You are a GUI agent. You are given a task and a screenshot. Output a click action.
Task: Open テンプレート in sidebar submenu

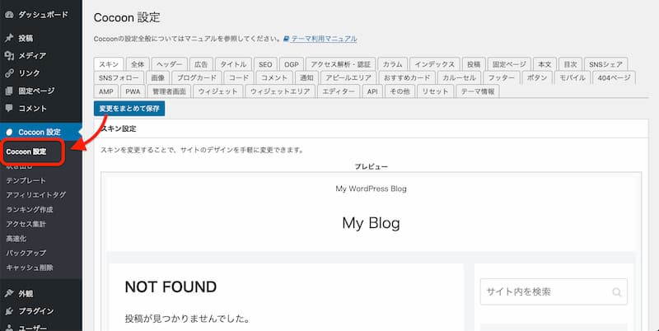pos(26,180)
